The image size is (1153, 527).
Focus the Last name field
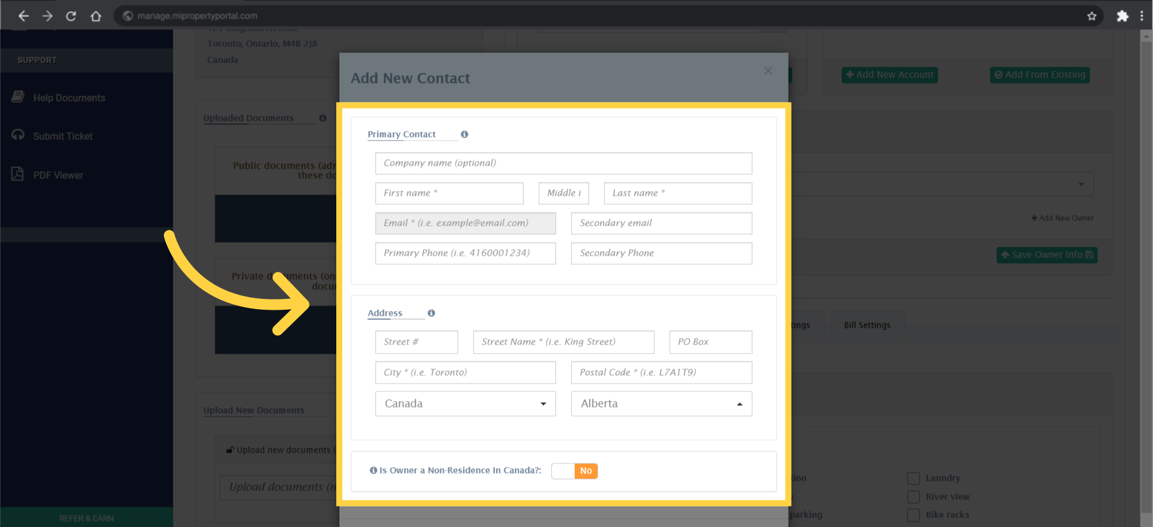pos(677,193)
